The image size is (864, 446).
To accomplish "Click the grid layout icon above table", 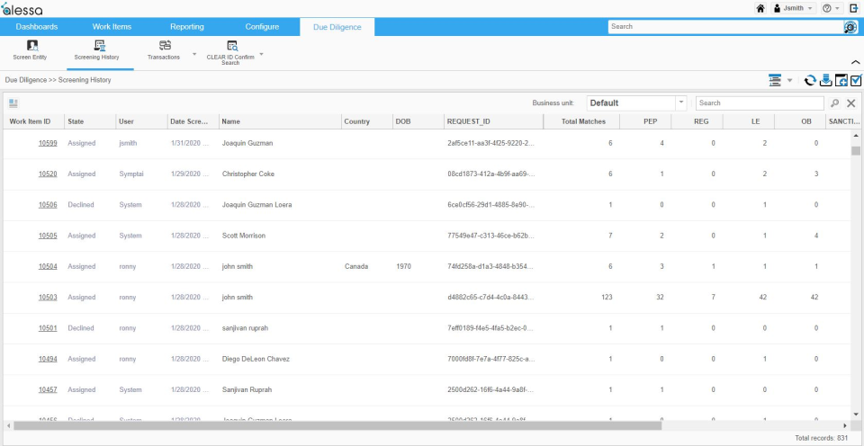I will [13, 103].
